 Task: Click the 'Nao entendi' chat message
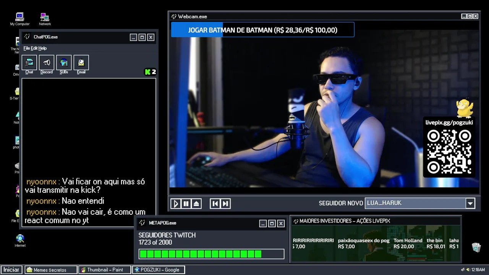(65, 201)
